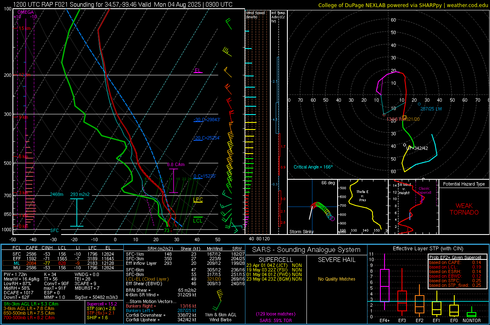Click the 'MBURST = 7' value
490x325 pixels.
tap(87, 288)
